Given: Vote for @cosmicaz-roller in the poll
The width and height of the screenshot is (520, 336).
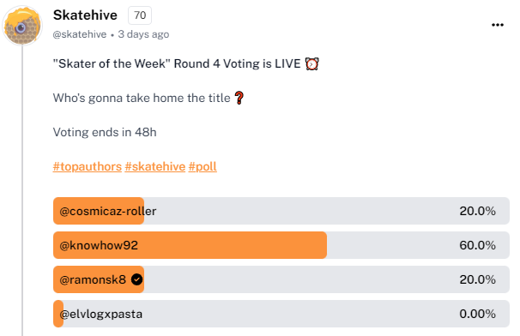Looking at the screenshot, I should pyautogui.click(x=281, y=211).
